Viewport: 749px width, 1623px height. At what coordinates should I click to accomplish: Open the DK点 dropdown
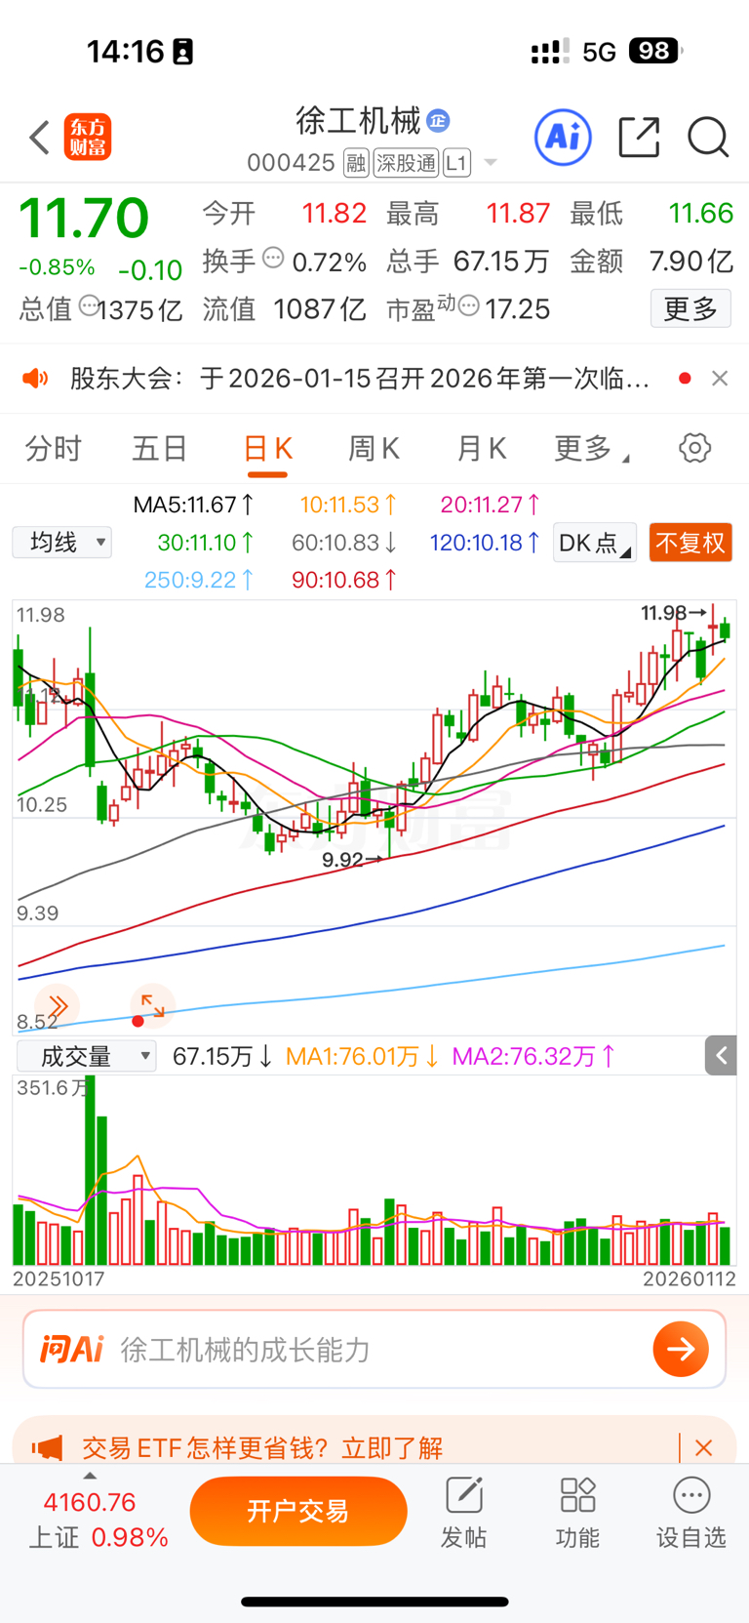595,543
